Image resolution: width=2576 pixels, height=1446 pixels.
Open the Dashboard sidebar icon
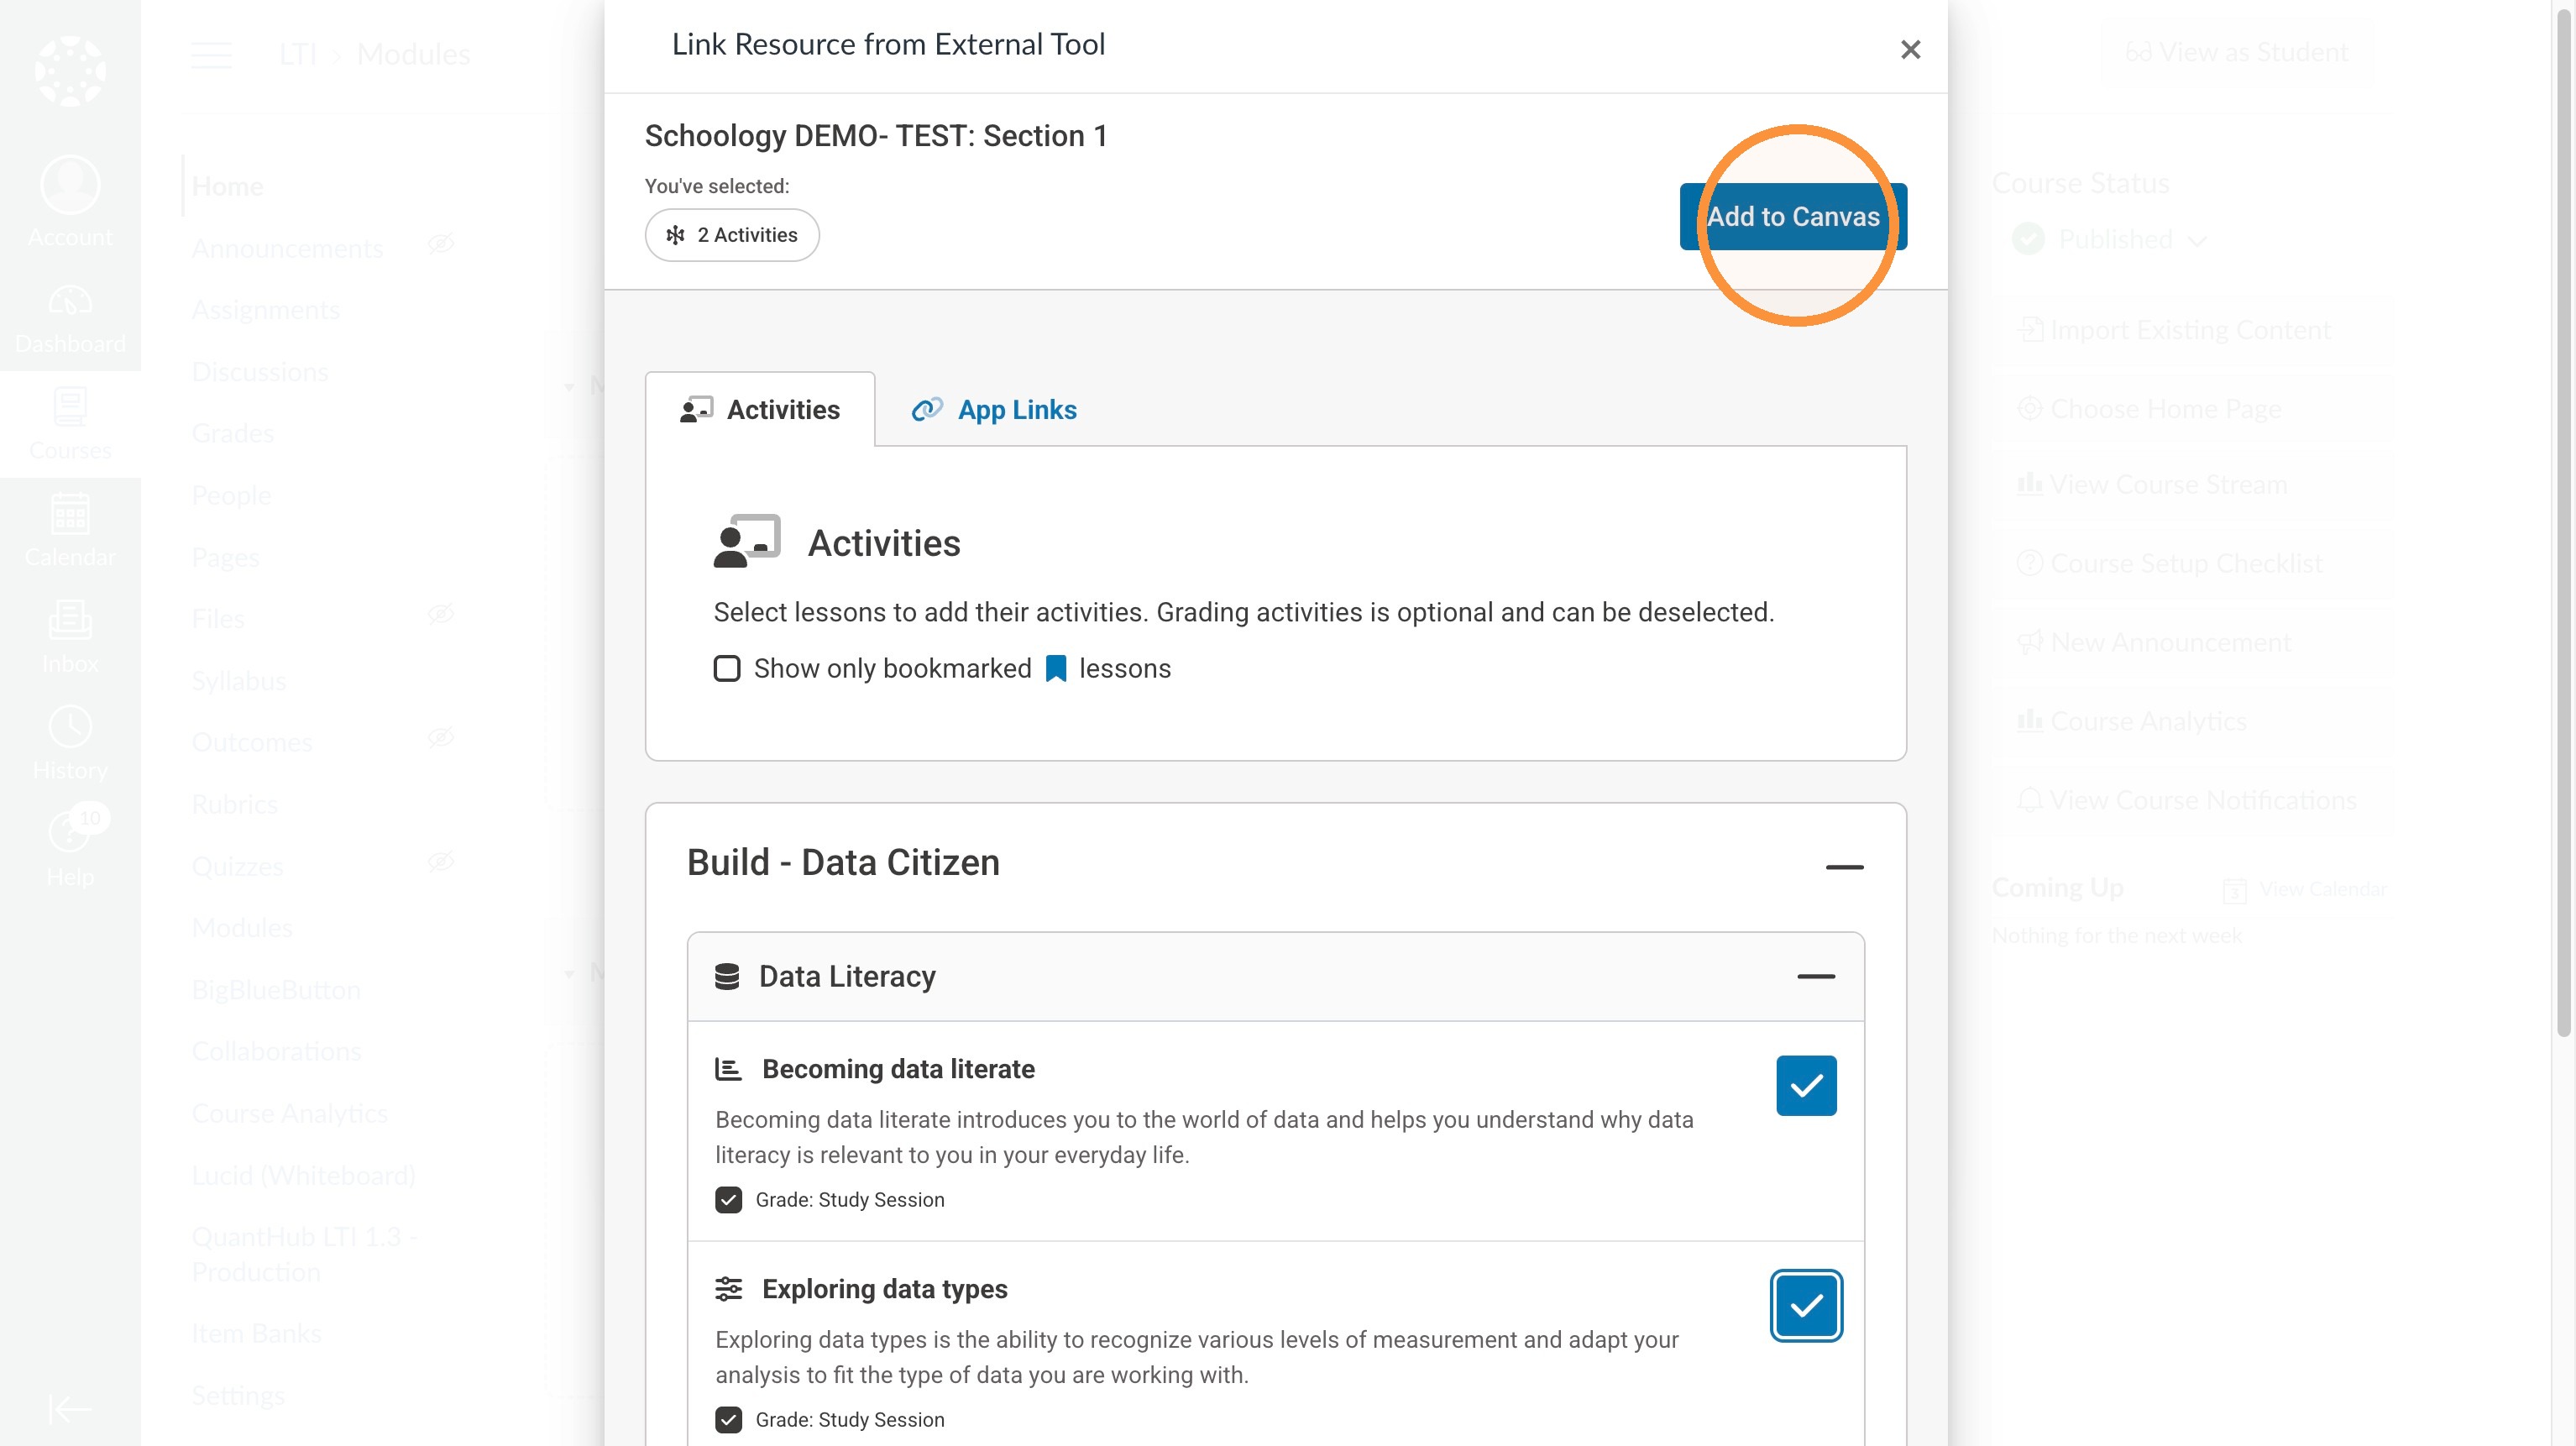70,300
